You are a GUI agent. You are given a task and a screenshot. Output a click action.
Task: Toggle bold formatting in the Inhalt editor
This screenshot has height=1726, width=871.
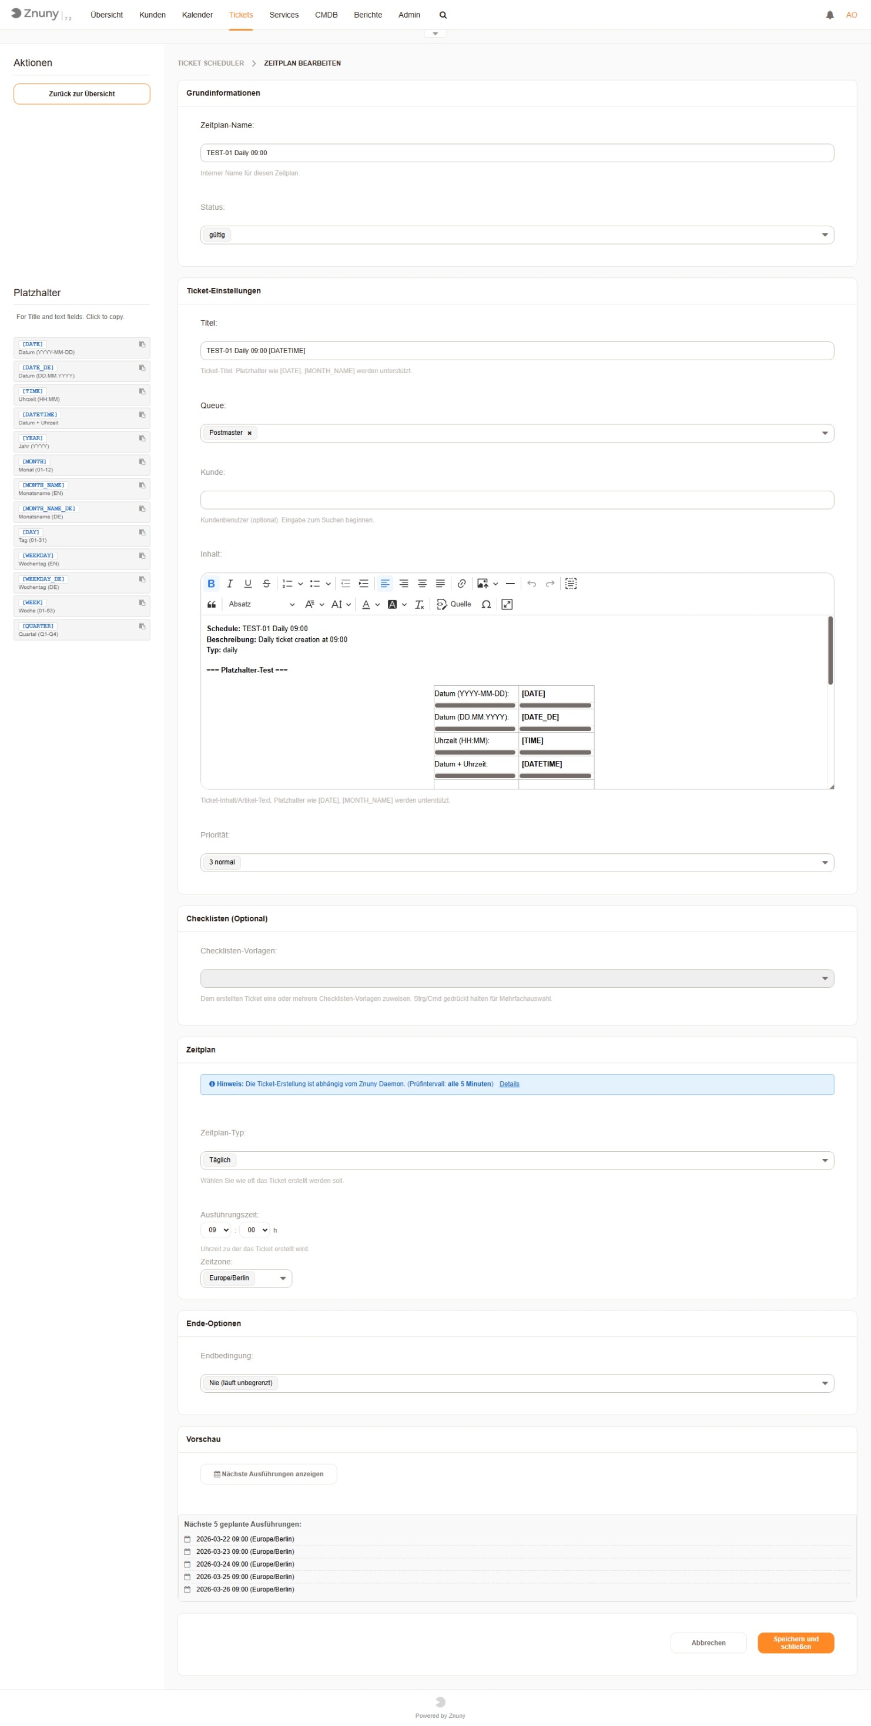tap(211, 584)
